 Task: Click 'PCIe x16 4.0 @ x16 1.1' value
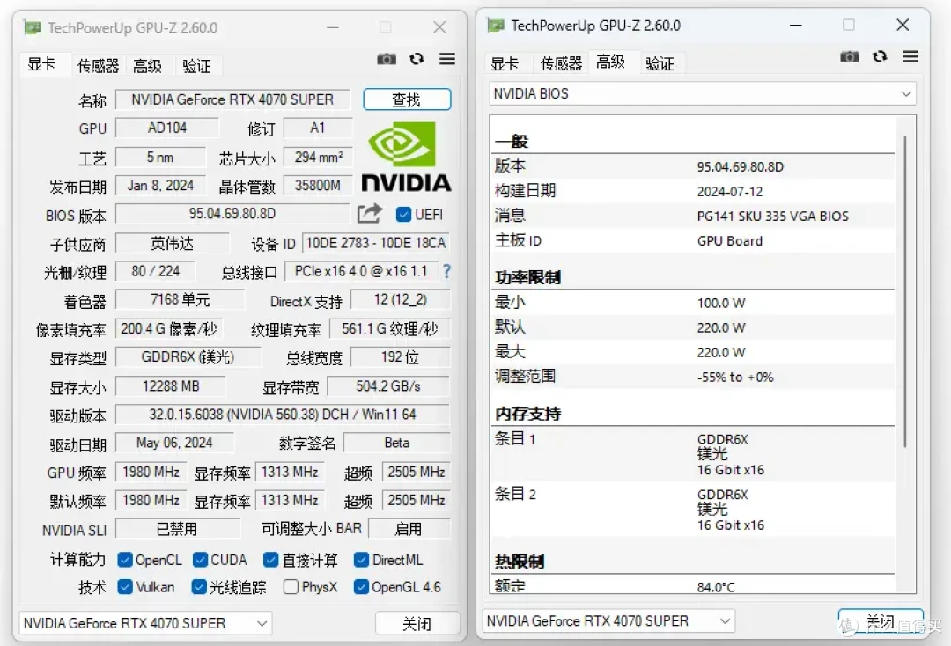pos(361,271)
